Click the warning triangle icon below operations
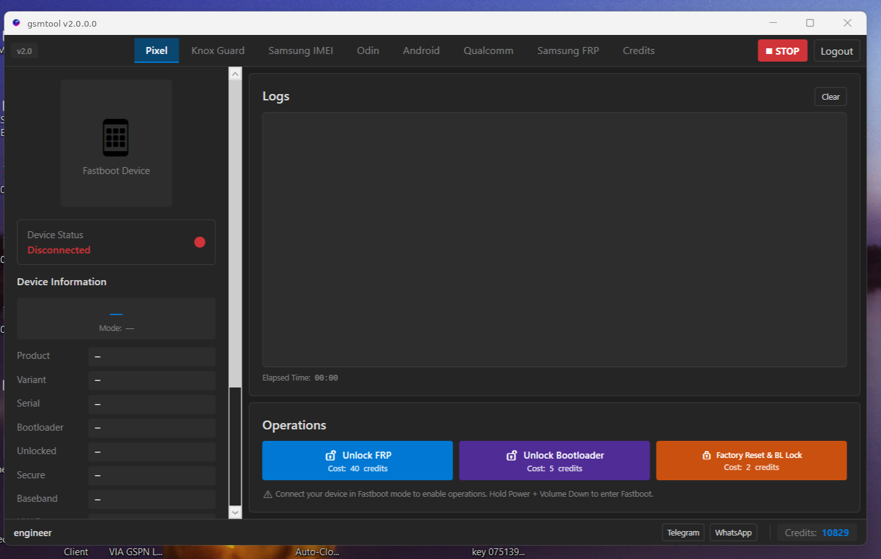Image resolution: width=881 pixels, height=559 pixels. coord(268,494)
